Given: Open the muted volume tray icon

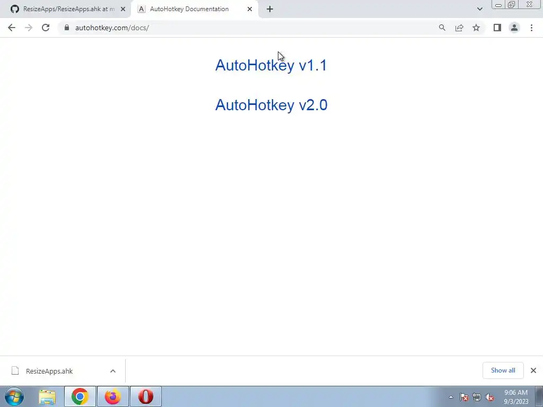Looking at the screenshot, I should pos(489,397).
